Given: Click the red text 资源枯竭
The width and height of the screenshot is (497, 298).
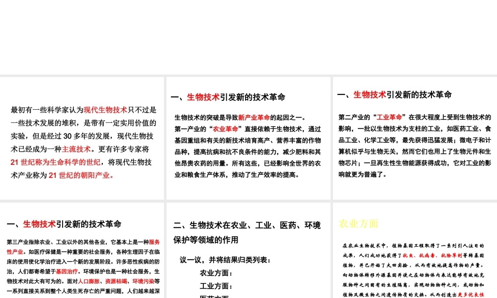Looking at the screenshot, I should (116, 281).
